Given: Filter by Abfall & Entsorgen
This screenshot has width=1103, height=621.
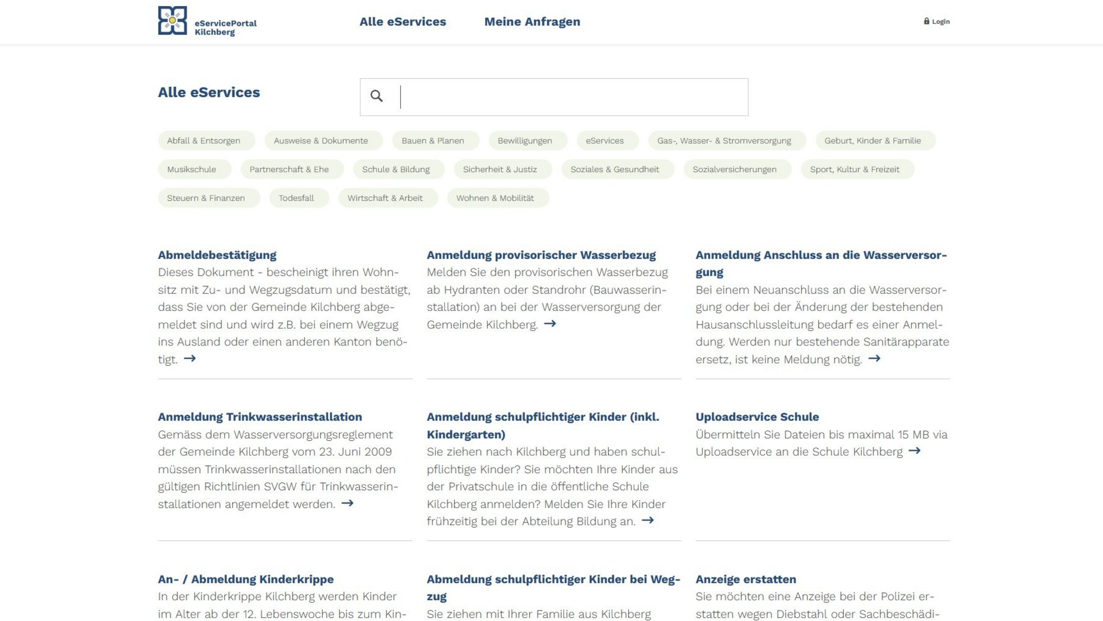Looking at the screenshot, I should pos(206,140).
